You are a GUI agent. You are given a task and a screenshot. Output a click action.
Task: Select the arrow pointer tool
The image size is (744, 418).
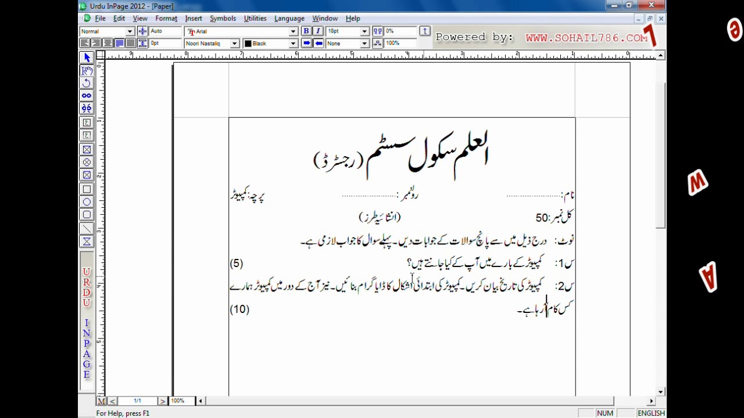coord(87,57)
